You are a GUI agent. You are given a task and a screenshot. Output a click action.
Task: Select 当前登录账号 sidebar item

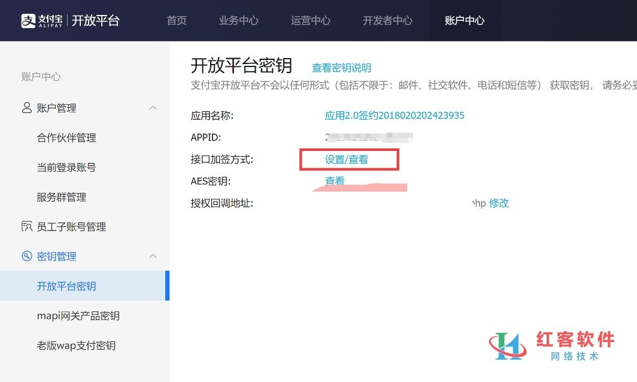(66, 168)
